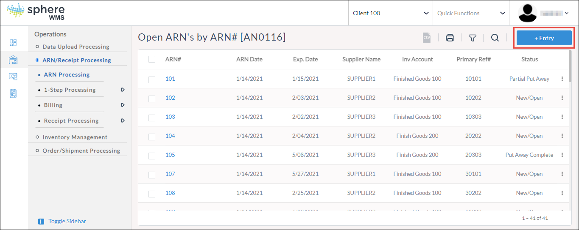
Task: Check the box for ARN 108
Action: [x=152, y=194]
